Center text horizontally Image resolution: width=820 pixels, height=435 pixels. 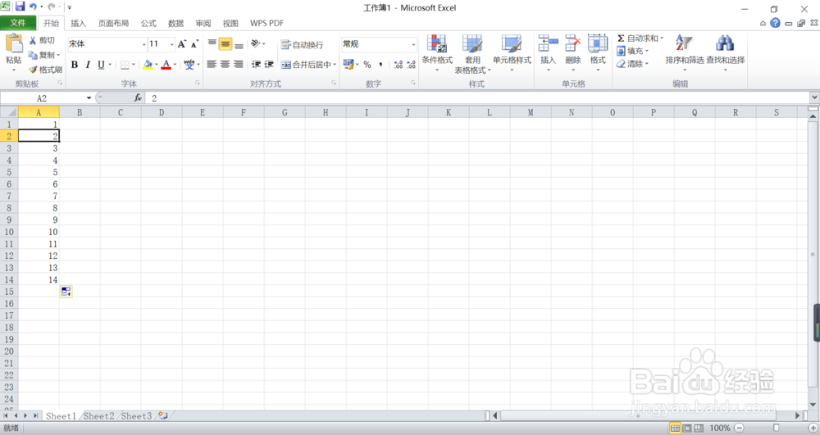pyautogui.click(x=225, y=64)
